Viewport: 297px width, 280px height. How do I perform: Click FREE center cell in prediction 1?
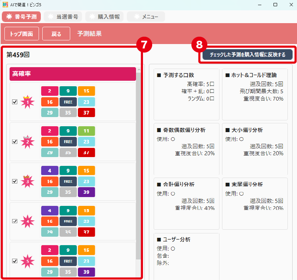(x=68, y=102)
